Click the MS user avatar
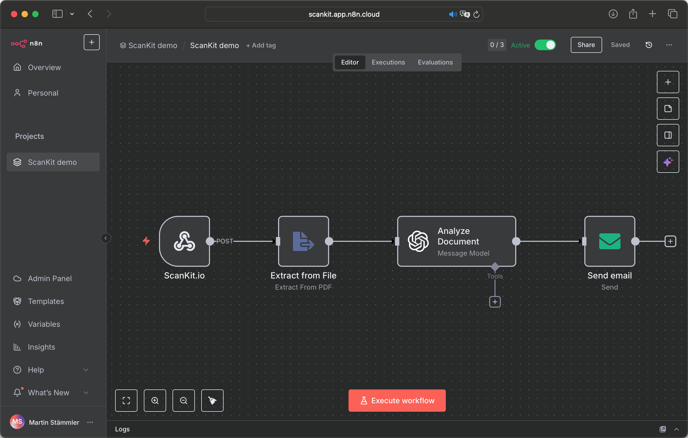 tap(17, 422)
